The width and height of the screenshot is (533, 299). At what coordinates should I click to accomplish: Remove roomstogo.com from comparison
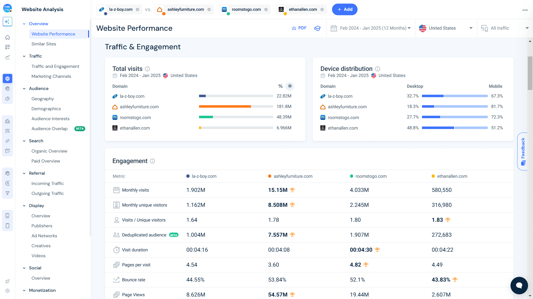pos(266,9)
